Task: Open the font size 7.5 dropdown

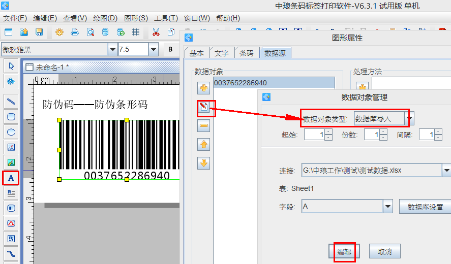Action: 153,49
